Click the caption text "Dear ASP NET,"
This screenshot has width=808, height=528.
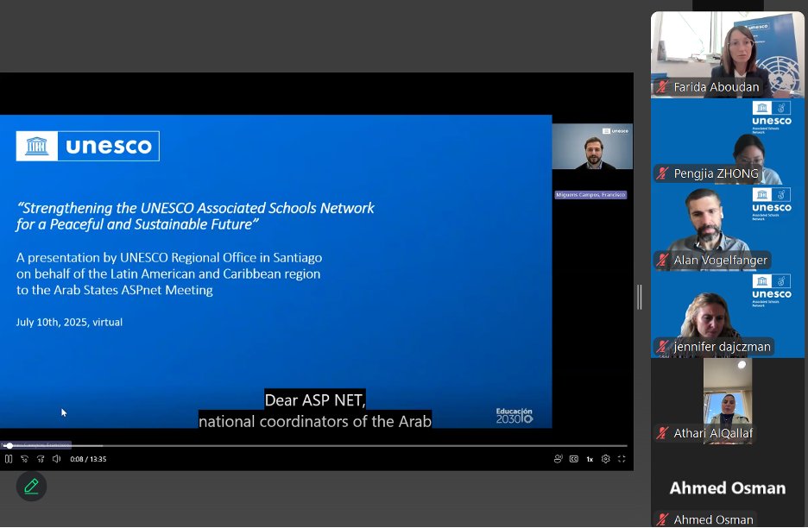click(315, 399)
